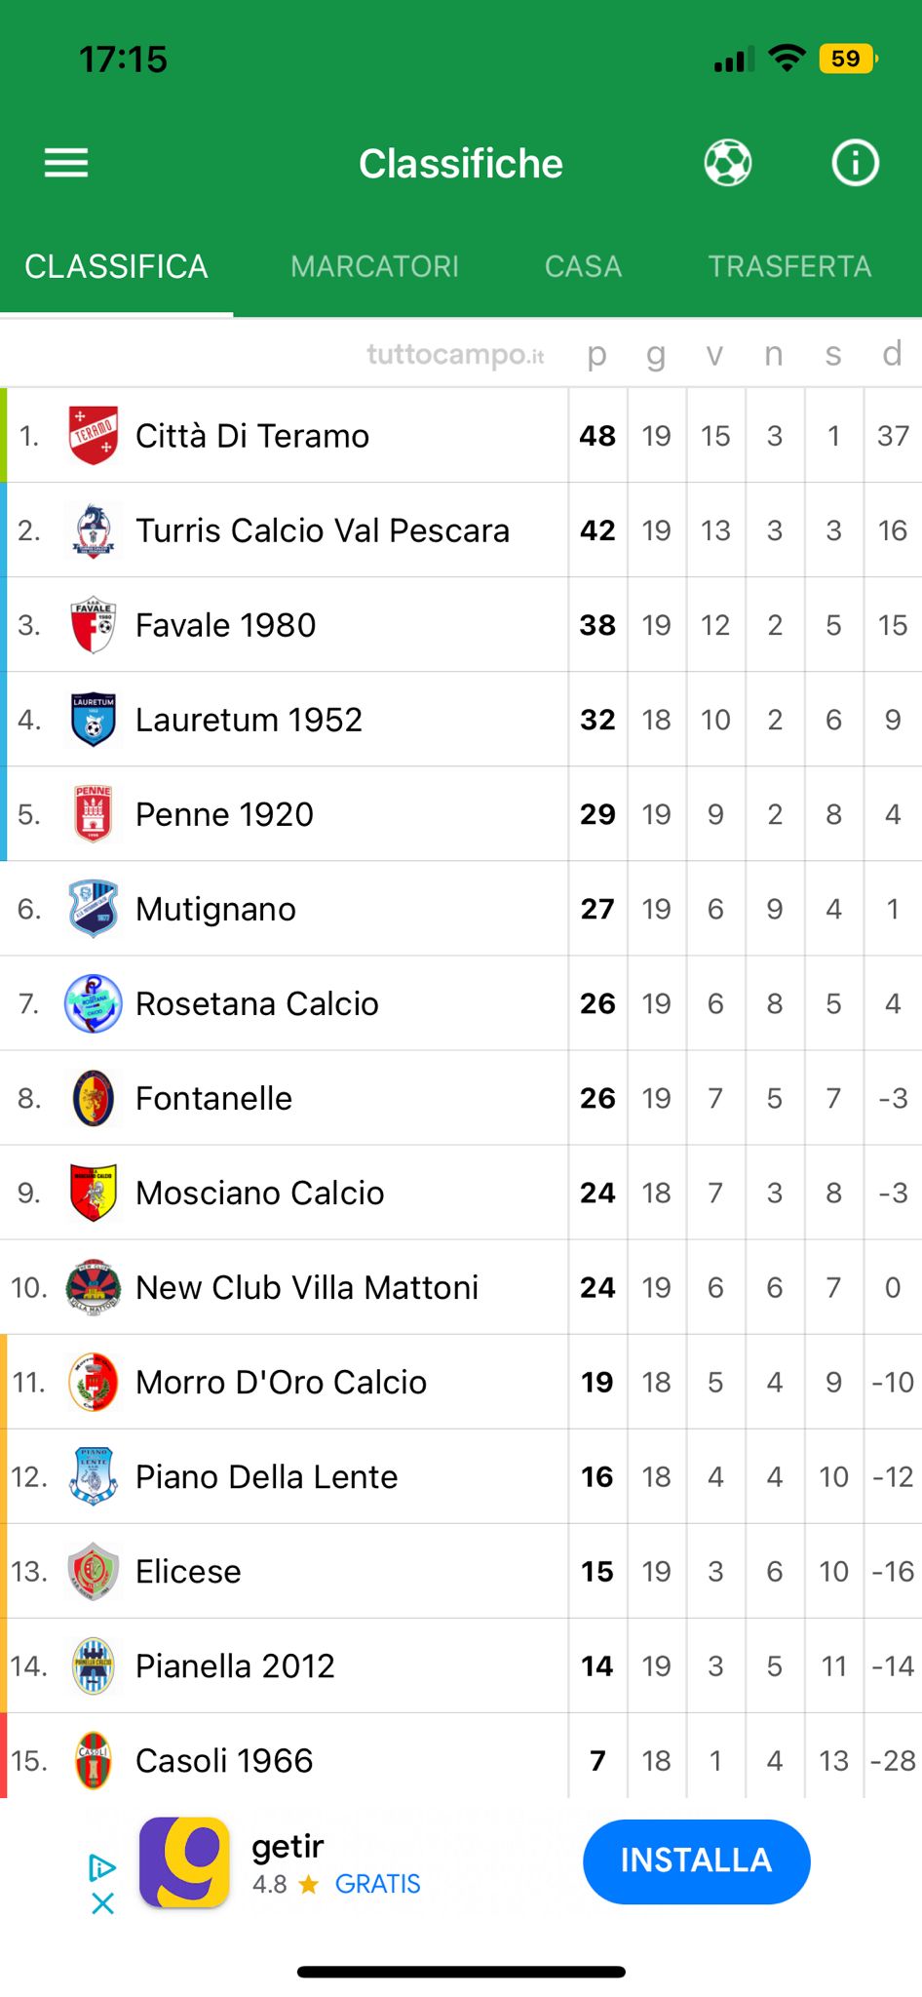Tap Fontanelle oval crest
Image resolution: width=922 pixels, height=1997 pixels.
(x=94, y=1098)
